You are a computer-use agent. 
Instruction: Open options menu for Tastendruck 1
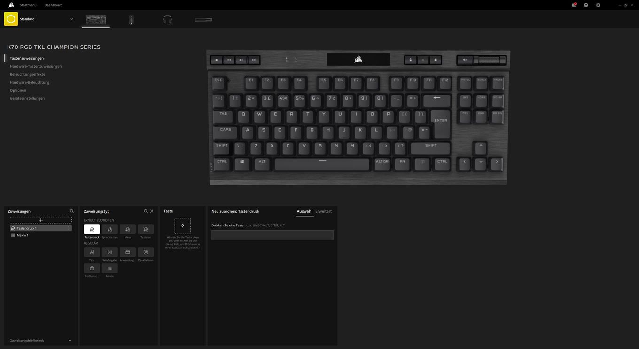(x=68, y=228)
